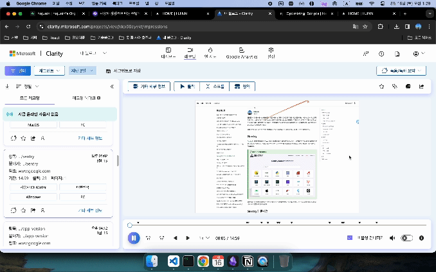Share the sentry recording card
This screenshot has width=436, height=272.
pyautogui.click(x=33, y=210)
